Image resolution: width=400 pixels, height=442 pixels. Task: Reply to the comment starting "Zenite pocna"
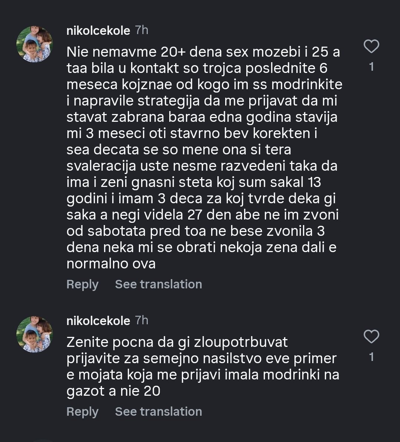(x=82, y=412)
